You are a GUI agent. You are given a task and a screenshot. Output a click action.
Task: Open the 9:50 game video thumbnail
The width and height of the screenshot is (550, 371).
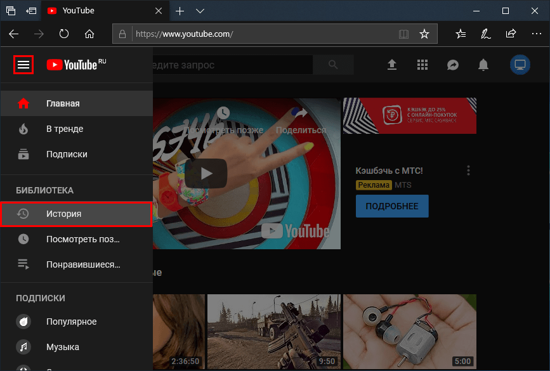point(274,332)
